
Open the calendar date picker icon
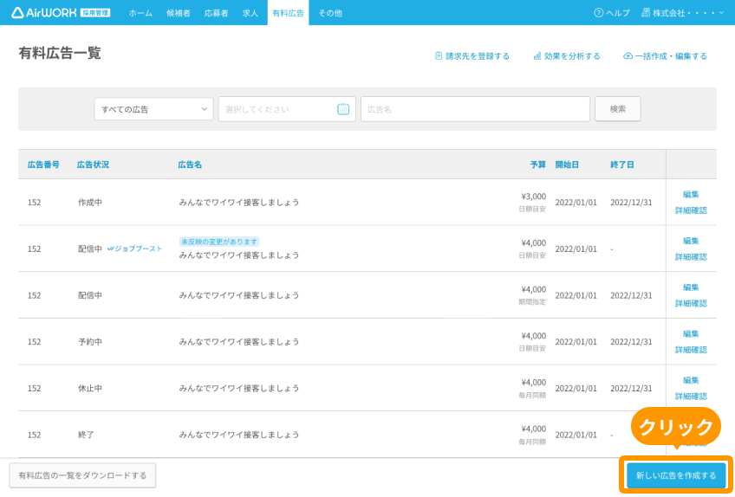[343, 109]
